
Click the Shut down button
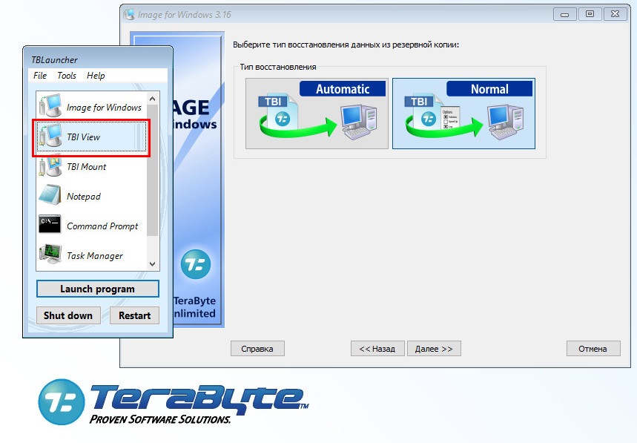(68, 315)
